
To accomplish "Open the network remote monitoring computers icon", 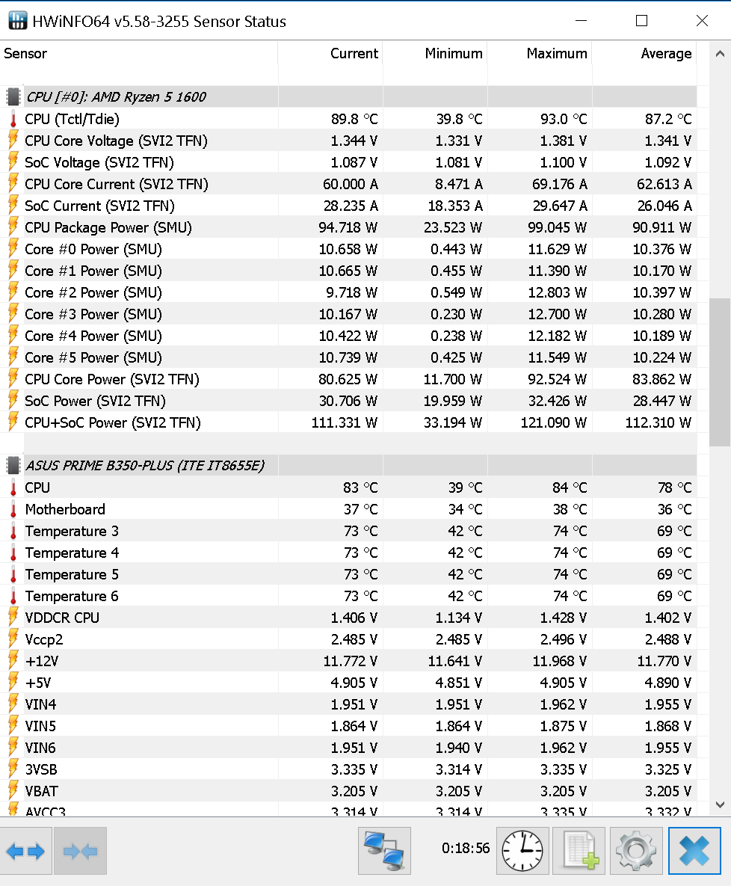I will 384,850.
